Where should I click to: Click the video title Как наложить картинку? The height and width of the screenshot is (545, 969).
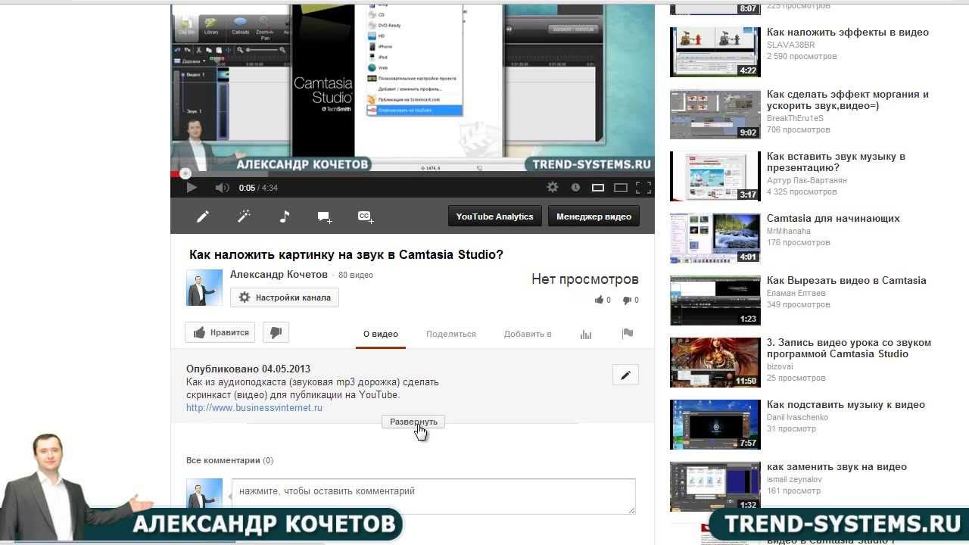point(346,255)
